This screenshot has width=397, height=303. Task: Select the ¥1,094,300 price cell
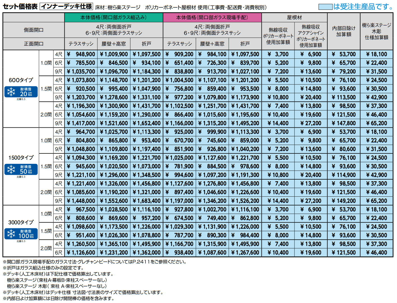[81, 158]
